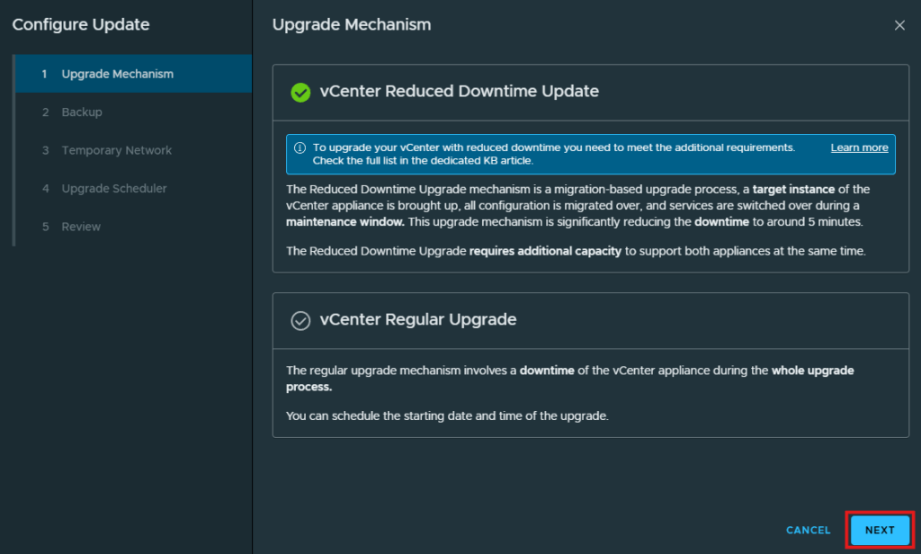Go to step 1 Upgrade Mechanism
Screen dimensions: 921x554
click(x=133, y=74)
